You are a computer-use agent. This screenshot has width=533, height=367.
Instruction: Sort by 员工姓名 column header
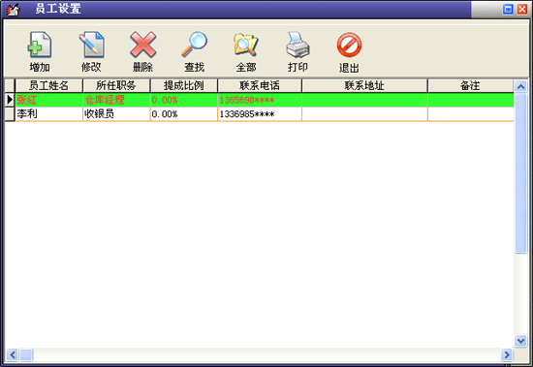(48, 85)
